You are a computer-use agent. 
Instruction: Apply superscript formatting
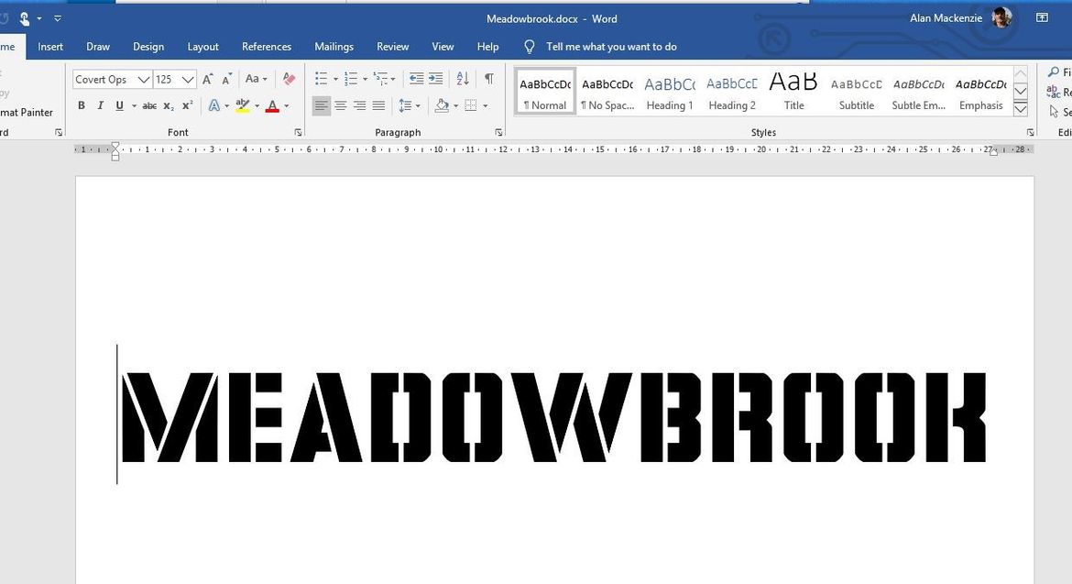click(188, 106)
